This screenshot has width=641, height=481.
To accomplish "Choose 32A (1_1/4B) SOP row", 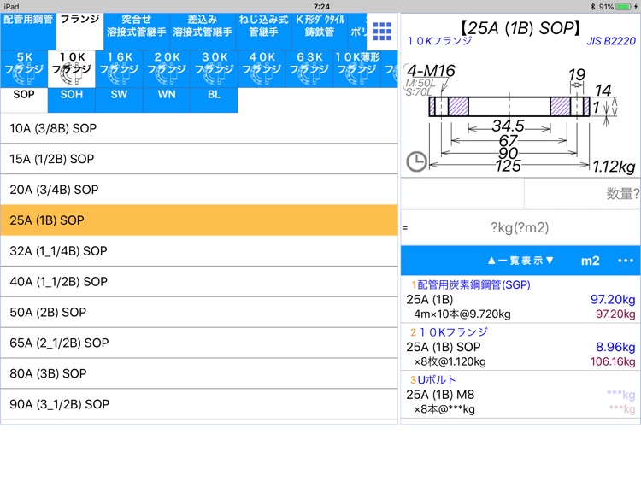I will point(199,251).
